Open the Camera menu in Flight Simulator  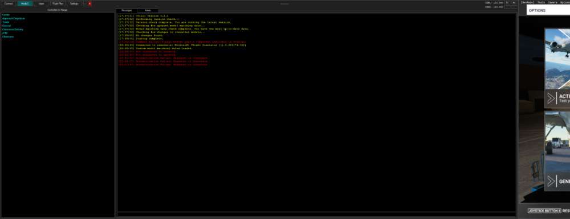[552, 2]
